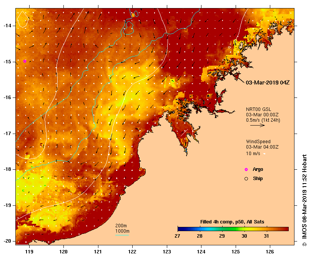Click the colorbar value 28

click(200, 236)
